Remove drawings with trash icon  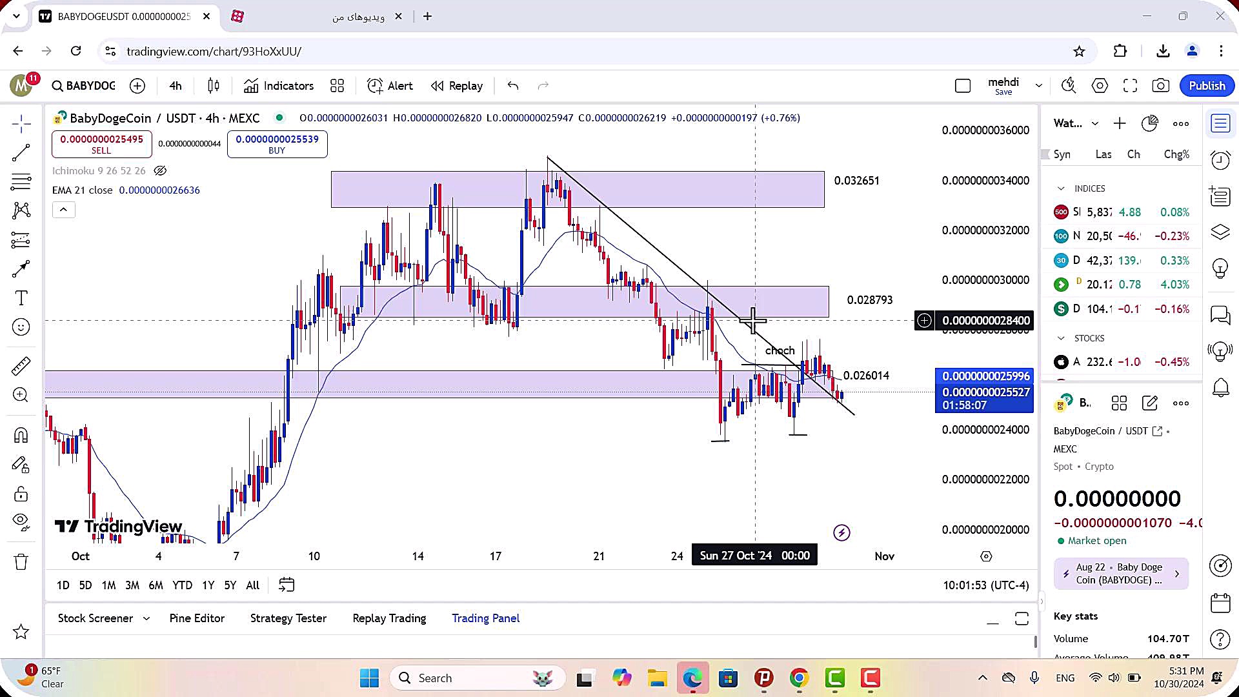pos(21,562)
